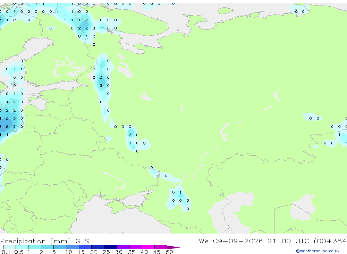This screenshot has width=347, height=254.
Task: Select the 1–2 mm legend color swatch
Action: coord(35,247)
